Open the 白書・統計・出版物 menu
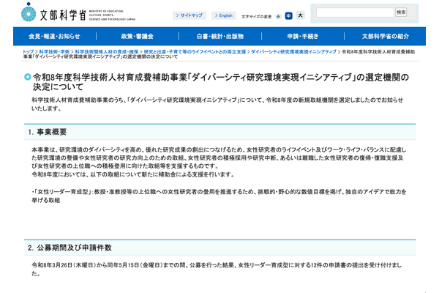 pyautogui.click(x=220, y=36)
